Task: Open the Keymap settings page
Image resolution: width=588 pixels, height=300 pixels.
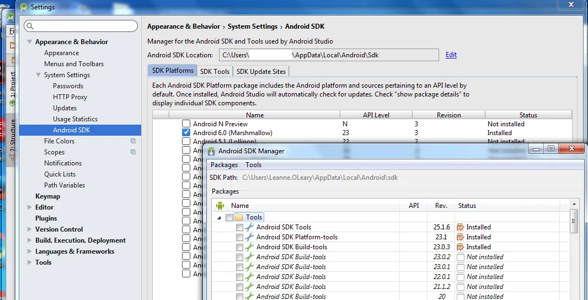Action: pos(47,196)
